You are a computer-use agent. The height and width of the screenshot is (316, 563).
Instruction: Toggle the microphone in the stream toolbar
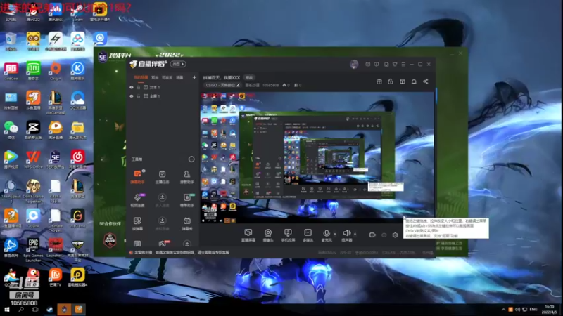point(327,235)
